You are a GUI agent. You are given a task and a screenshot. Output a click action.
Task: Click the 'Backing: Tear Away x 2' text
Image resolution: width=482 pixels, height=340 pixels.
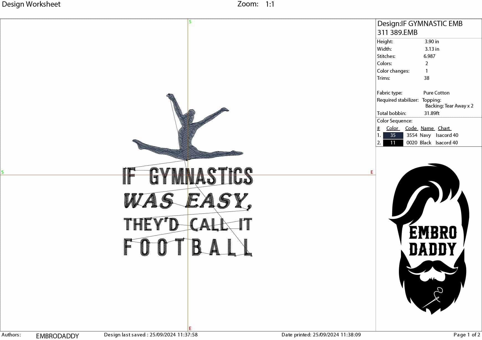click(449, 106)
